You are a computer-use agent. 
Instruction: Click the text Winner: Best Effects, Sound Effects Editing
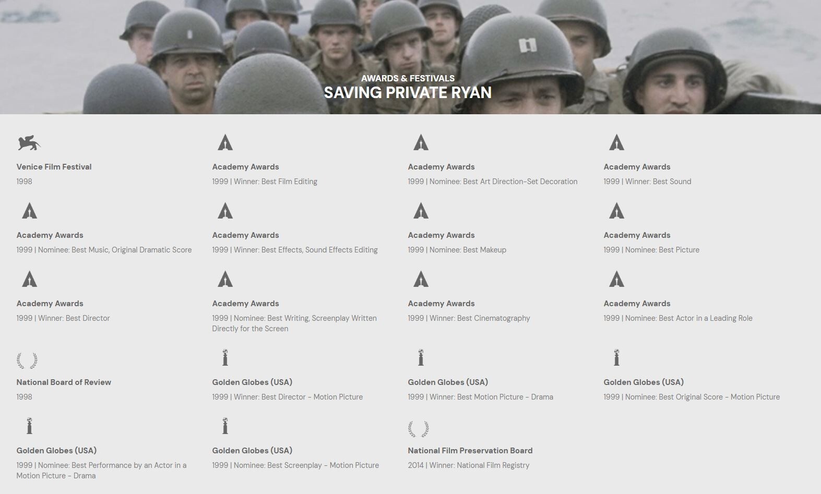point(306,250)
